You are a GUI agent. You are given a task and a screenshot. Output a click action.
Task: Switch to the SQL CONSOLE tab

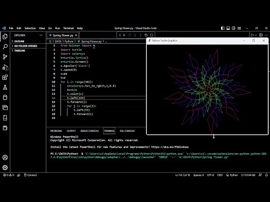click(x=127, y=131)
